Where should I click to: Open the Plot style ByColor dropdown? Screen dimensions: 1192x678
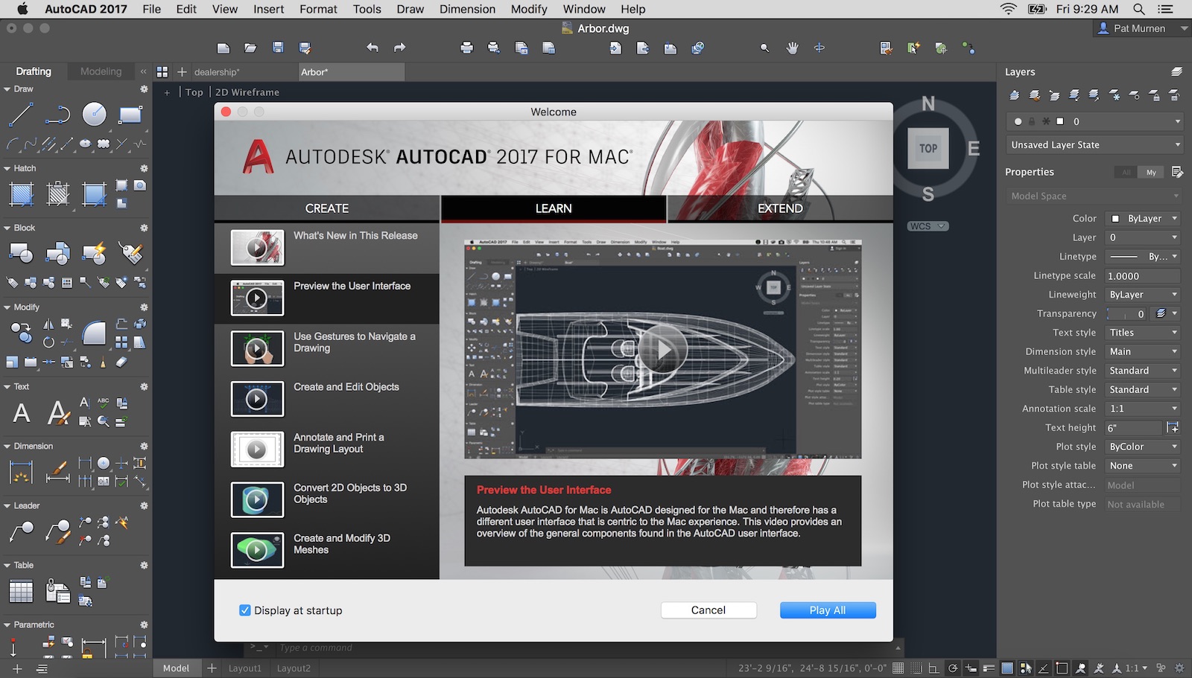coord(1143,447)
